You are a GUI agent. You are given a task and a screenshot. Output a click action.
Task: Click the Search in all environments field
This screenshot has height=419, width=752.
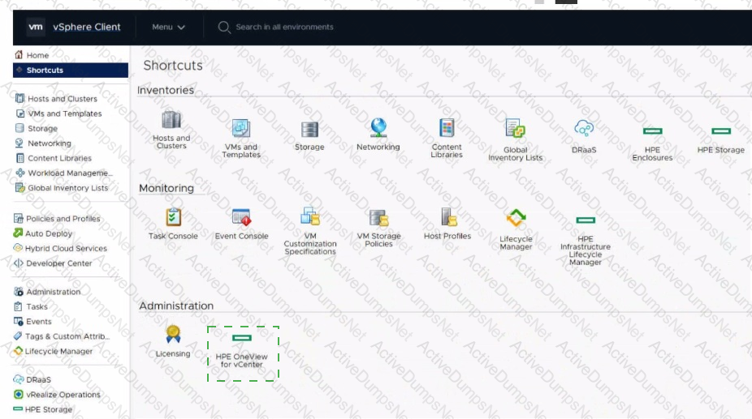284,28
